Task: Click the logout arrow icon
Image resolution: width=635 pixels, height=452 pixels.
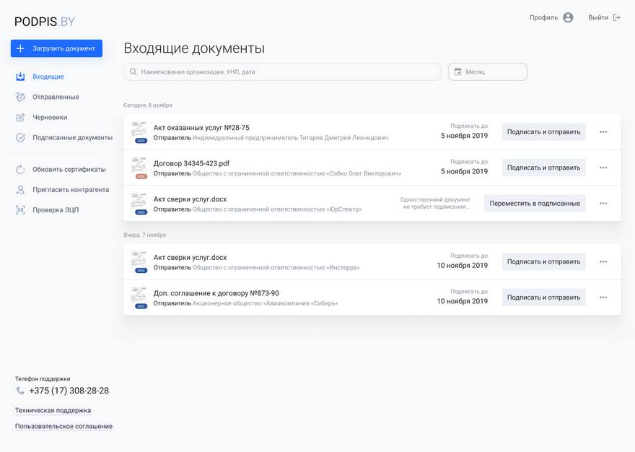Action: click(x=616, y=18)
